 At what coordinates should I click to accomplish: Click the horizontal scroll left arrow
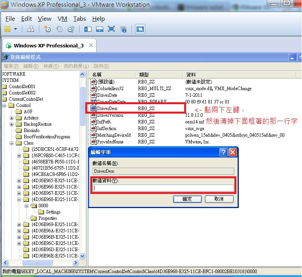pyautogui.click(x=5, y=263)
